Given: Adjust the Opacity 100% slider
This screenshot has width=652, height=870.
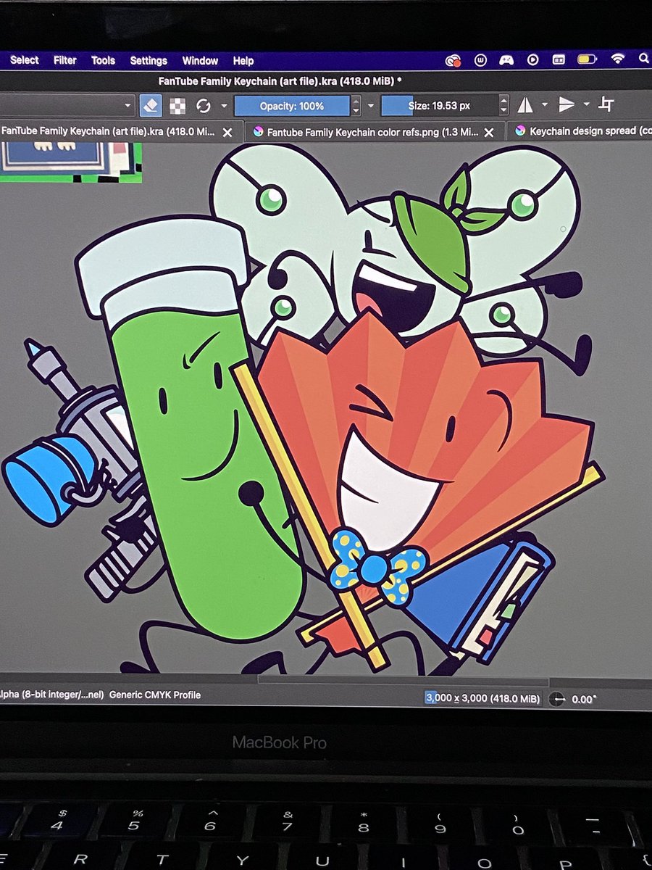Looking at the screenshot, I should 291,106.
